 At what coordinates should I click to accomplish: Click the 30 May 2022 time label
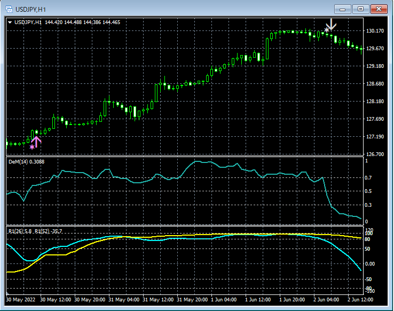[x=21, y=299]
